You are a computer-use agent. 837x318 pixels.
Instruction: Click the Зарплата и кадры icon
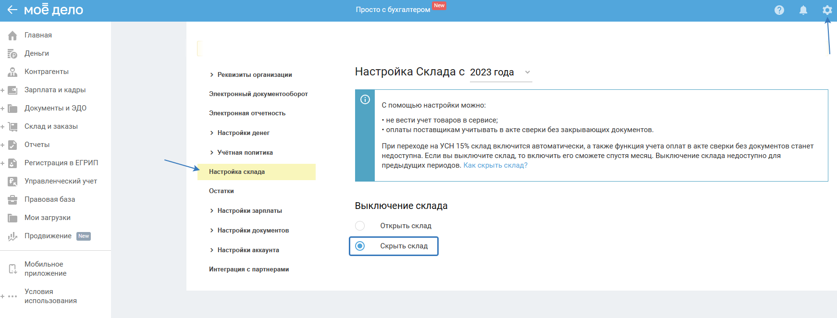click(x=12, y=90)
